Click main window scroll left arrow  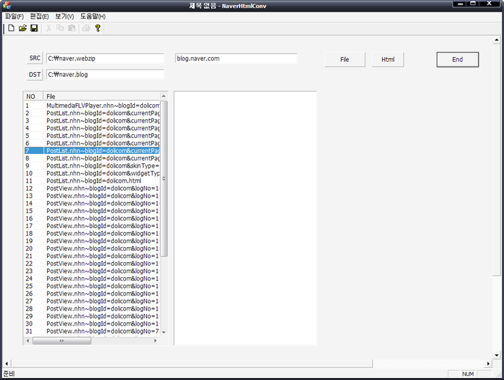pyautogui.click(x=6, y=364)
